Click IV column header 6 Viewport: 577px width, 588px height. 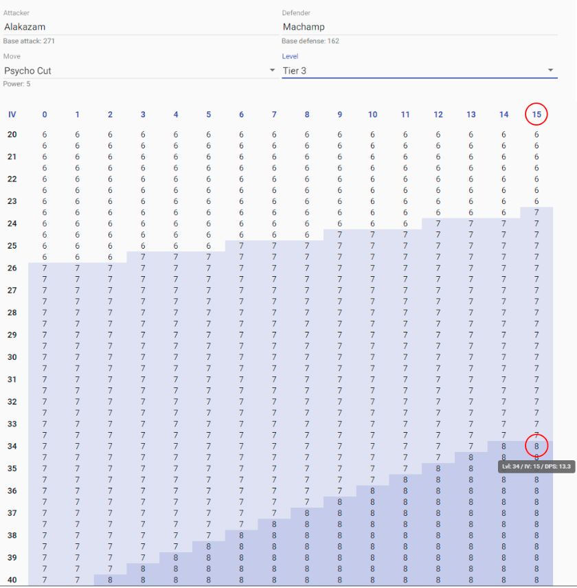coord(242,115)
